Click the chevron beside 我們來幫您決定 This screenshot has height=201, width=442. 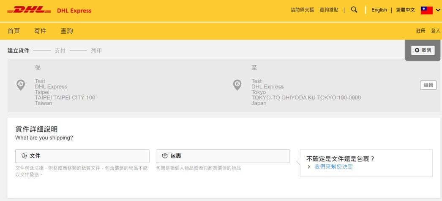pyautogui.click(x=309, y=167)
